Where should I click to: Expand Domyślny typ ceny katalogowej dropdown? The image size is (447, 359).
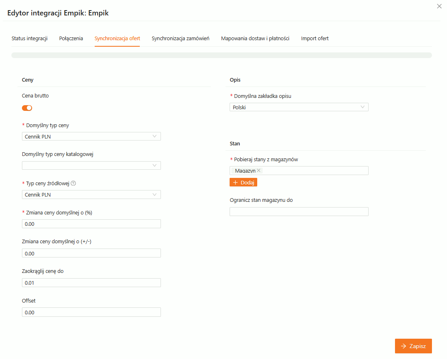pos(91,165)
